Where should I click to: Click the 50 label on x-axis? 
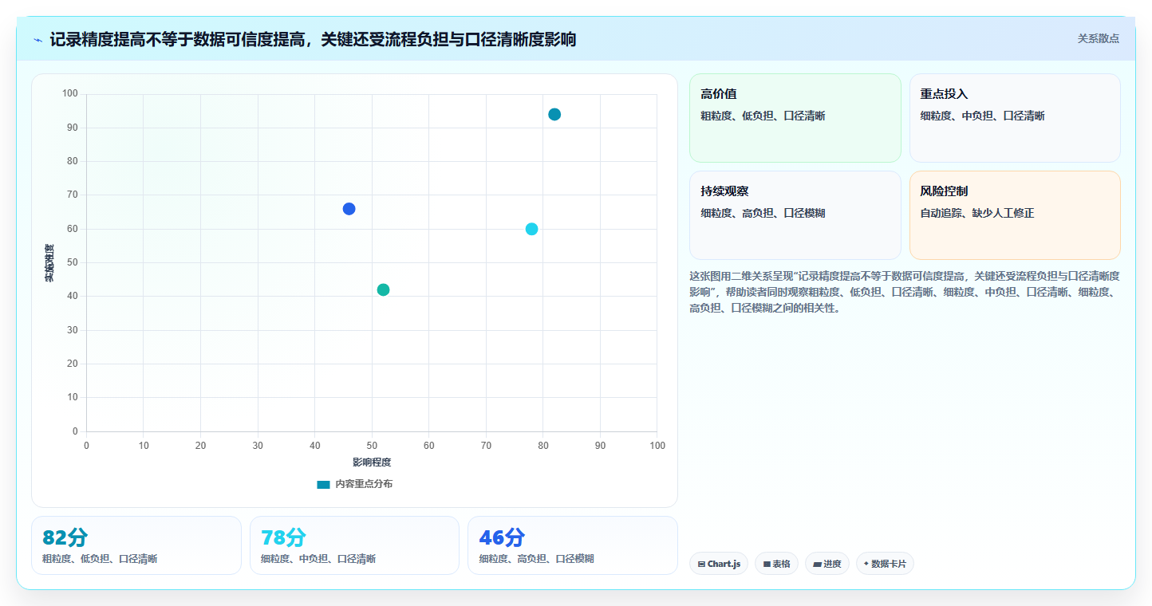372,446
